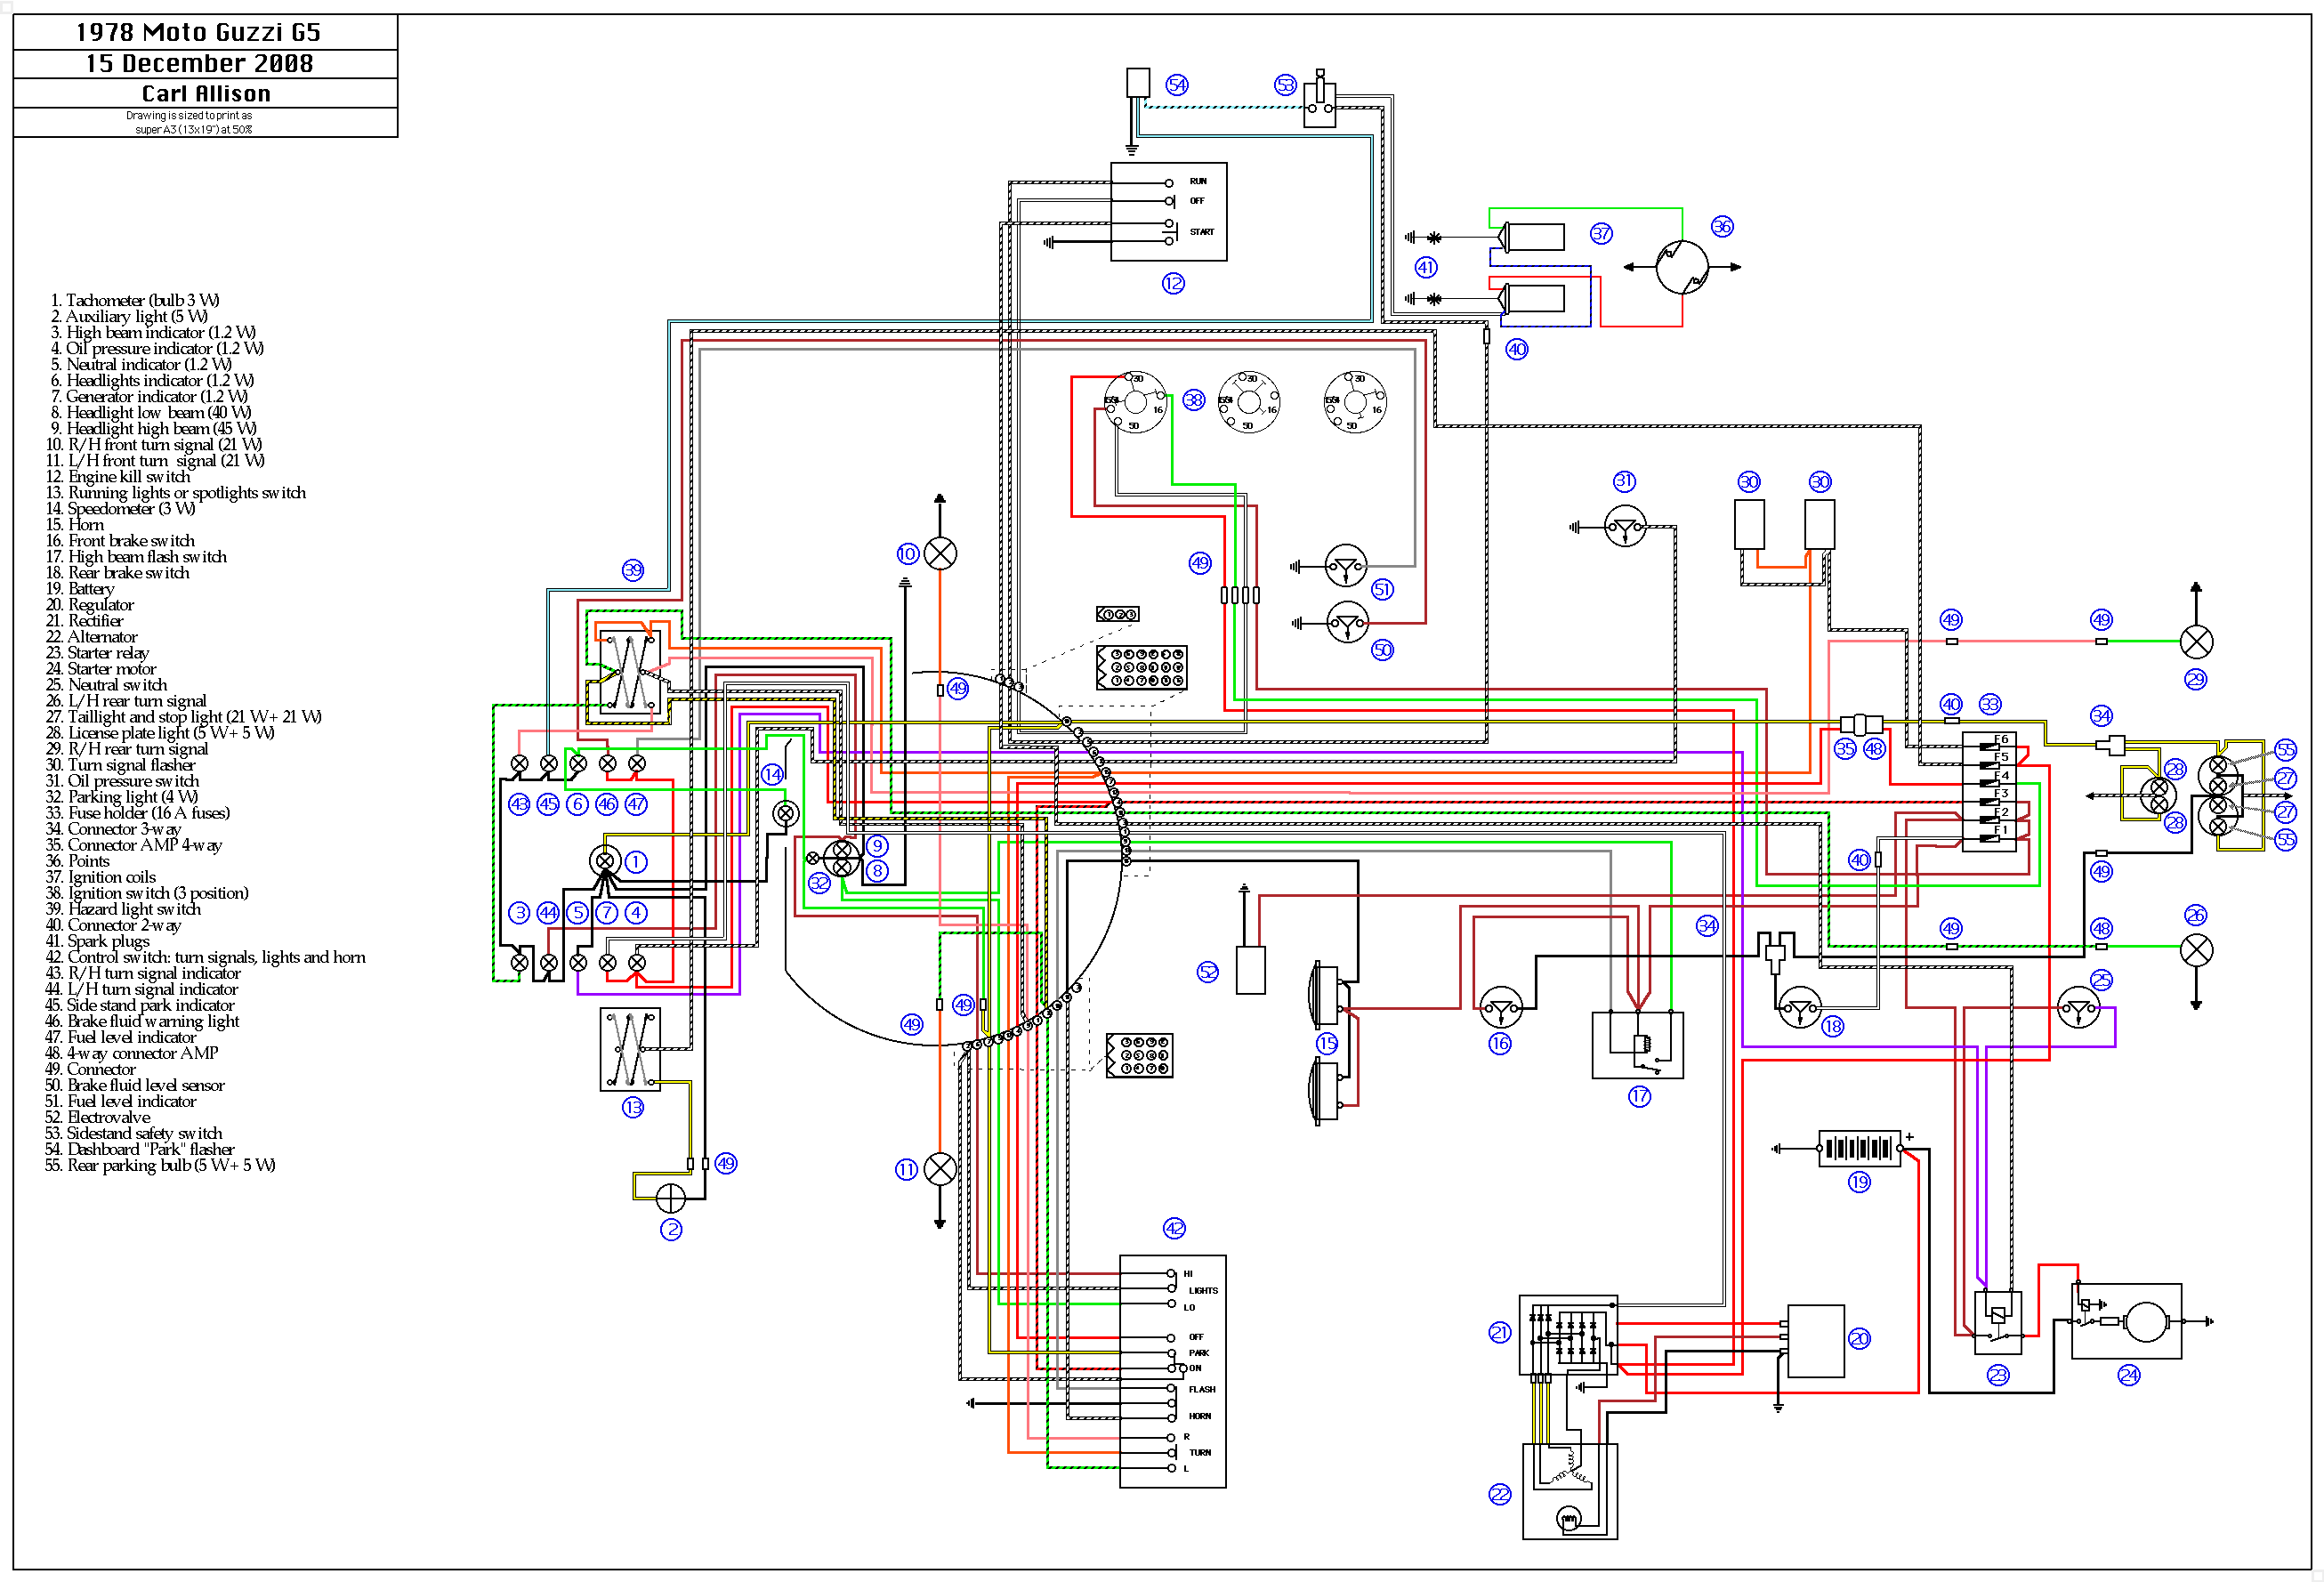Select legend entry '19. Battery'
This screenshot has width=2324, height=1582.
(80, 588)
